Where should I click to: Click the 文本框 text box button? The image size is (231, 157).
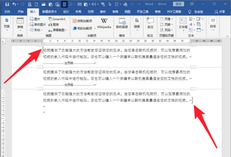(x=183, y=24)
